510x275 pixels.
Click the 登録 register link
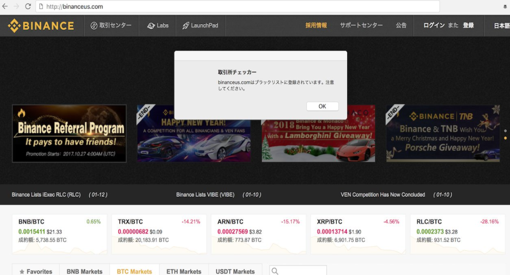[x=468, y=25]
